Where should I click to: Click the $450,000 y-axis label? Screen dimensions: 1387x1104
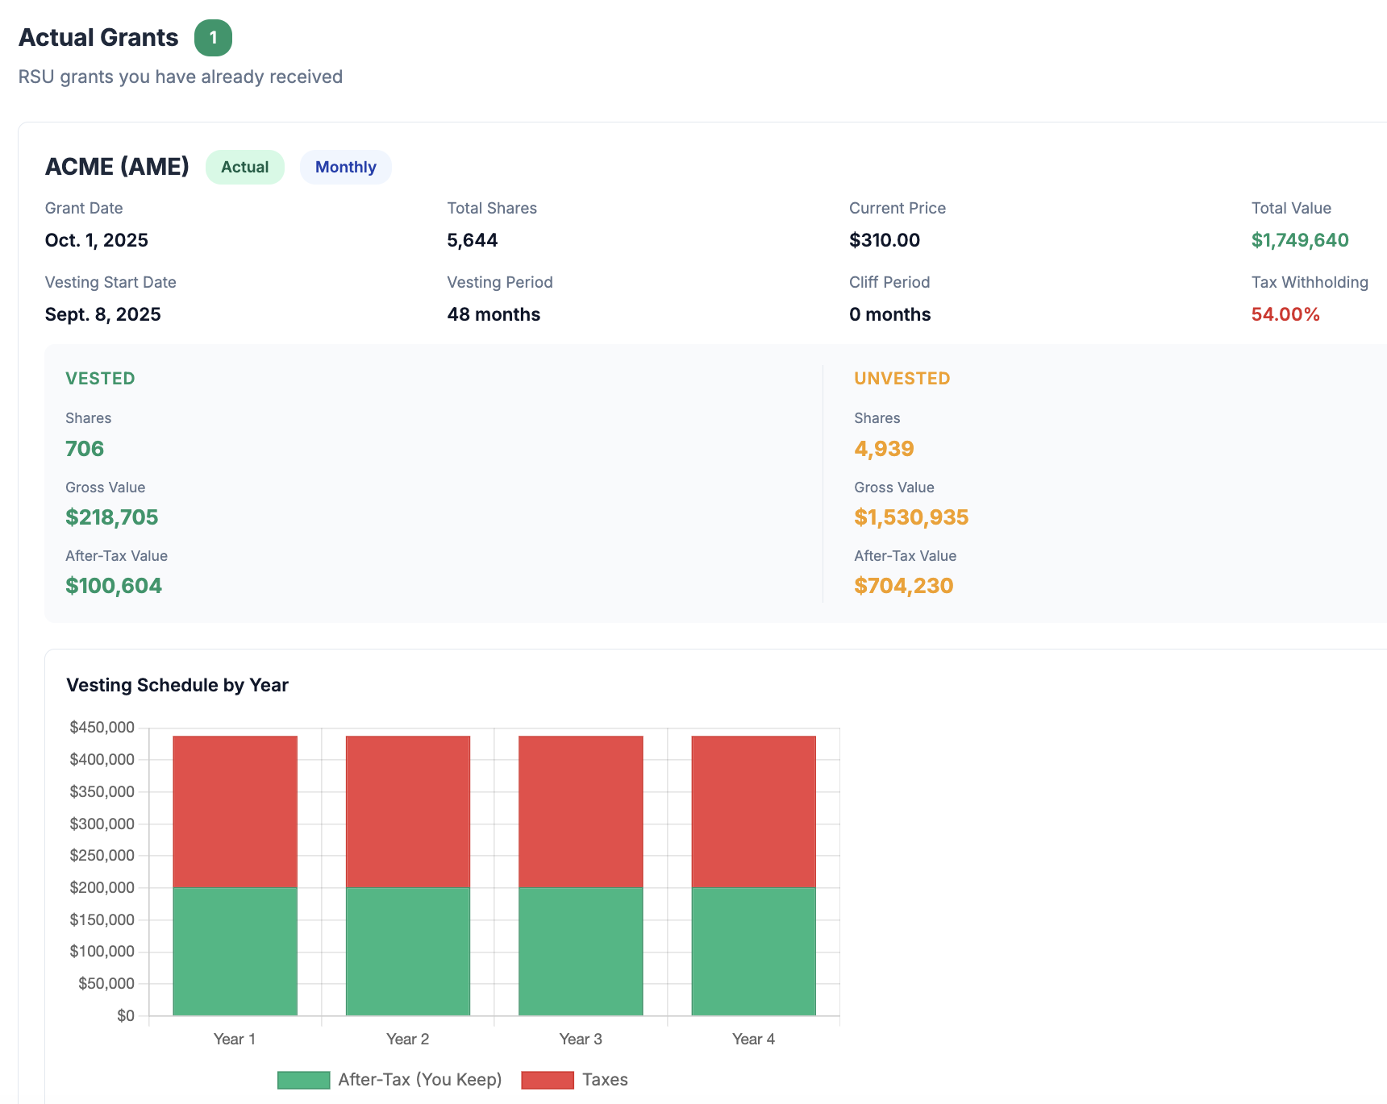pyautogui.click(x=102, y=728)
